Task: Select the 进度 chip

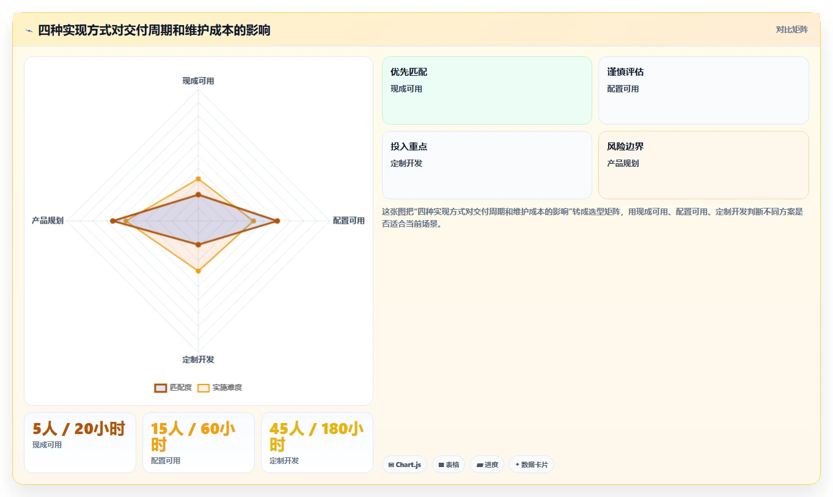Action: pyautogui.click(x=487, y=465)
